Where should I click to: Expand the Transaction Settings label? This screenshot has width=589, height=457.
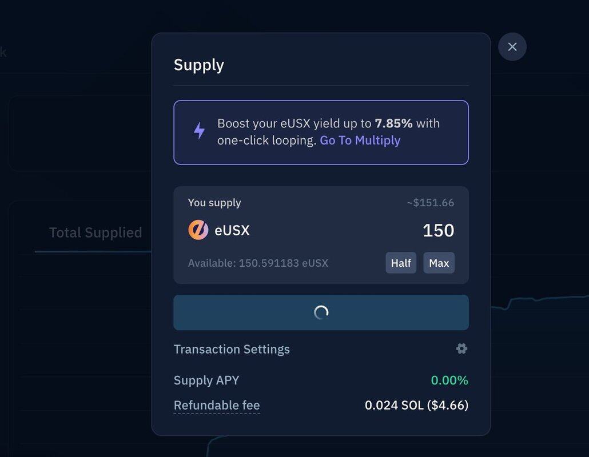point(232,349)
